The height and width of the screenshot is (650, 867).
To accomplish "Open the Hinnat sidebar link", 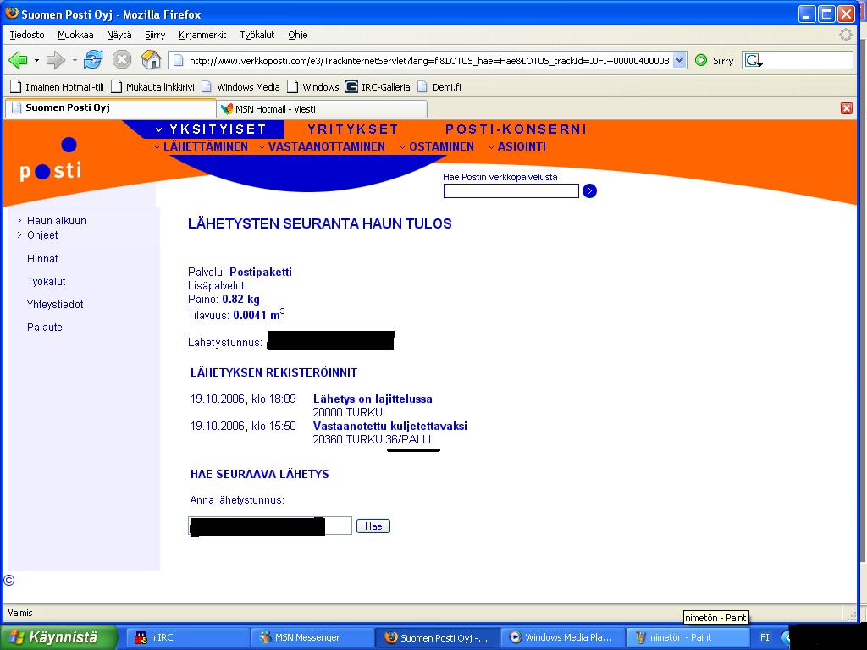I will point(42,259).
